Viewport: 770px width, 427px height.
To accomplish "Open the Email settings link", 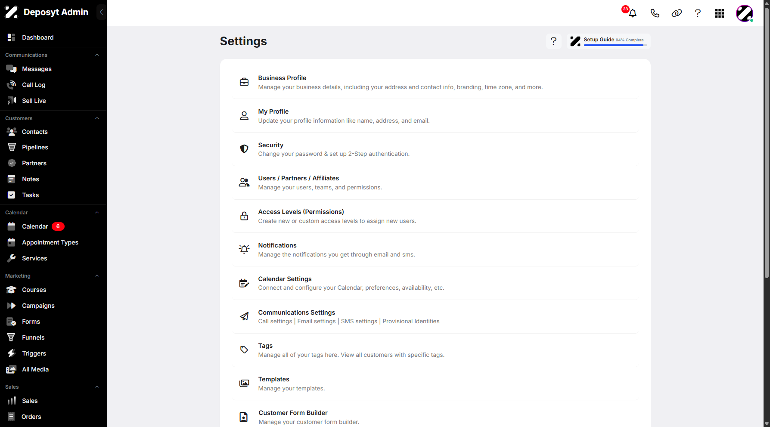I will (317, 322).
